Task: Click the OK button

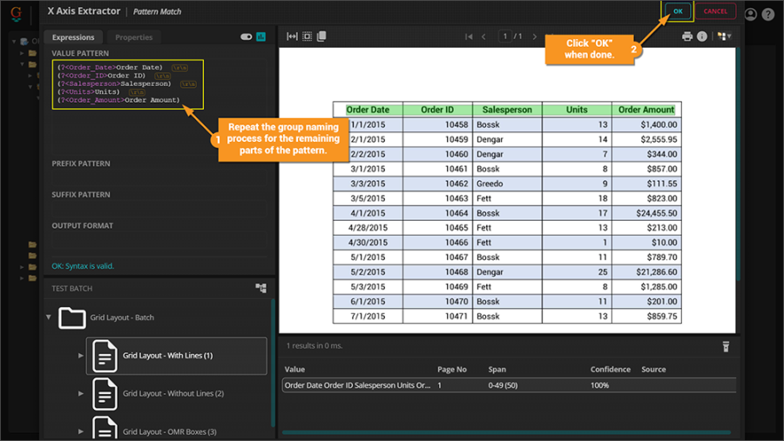Action: pyautogui.click(x=678, y=11)
